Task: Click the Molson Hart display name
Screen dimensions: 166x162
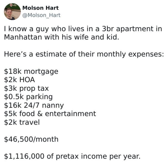Action: coord(40,8)
